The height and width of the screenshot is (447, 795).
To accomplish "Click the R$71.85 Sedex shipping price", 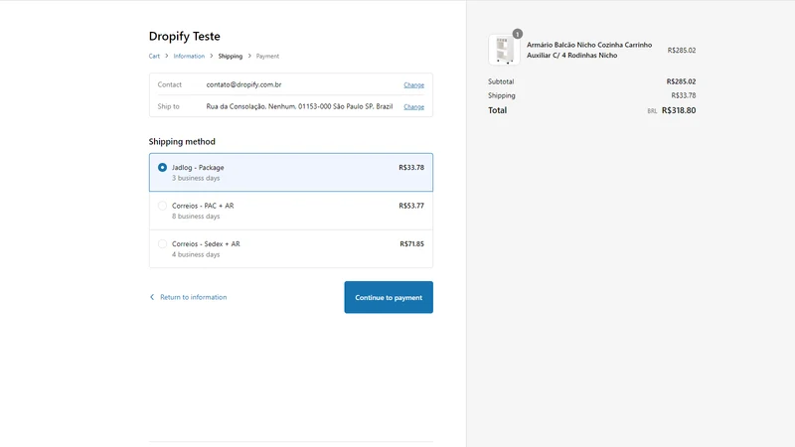I will coord(411,243).
